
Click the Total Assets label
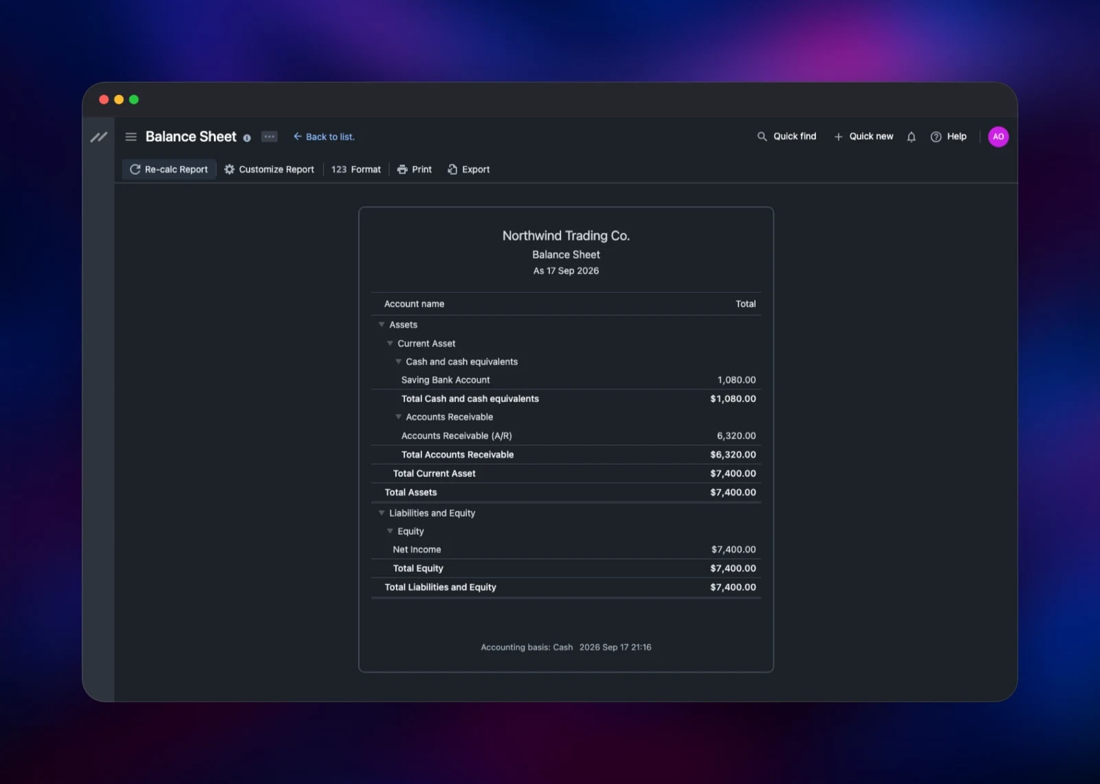pyautogui.click(x=410, y=492)
